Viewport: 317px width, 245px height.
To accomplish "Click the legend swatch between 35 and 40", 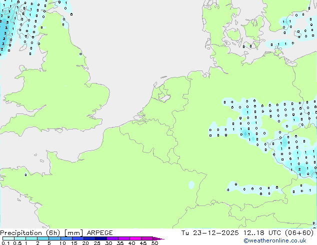I will 124,238.
